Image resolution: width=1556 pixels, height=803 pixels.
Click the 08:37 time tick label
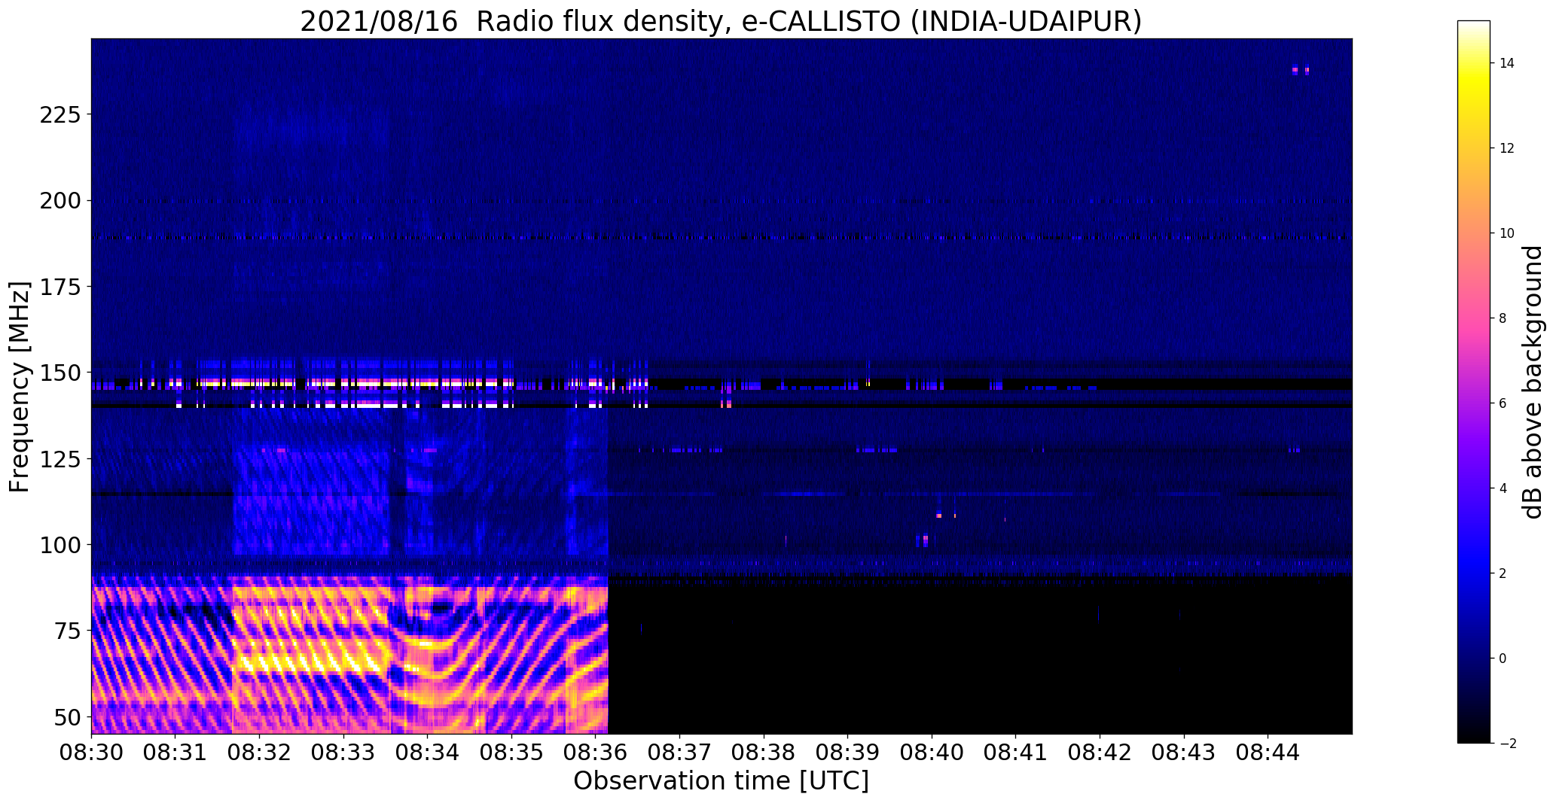[x=680, y=753]
